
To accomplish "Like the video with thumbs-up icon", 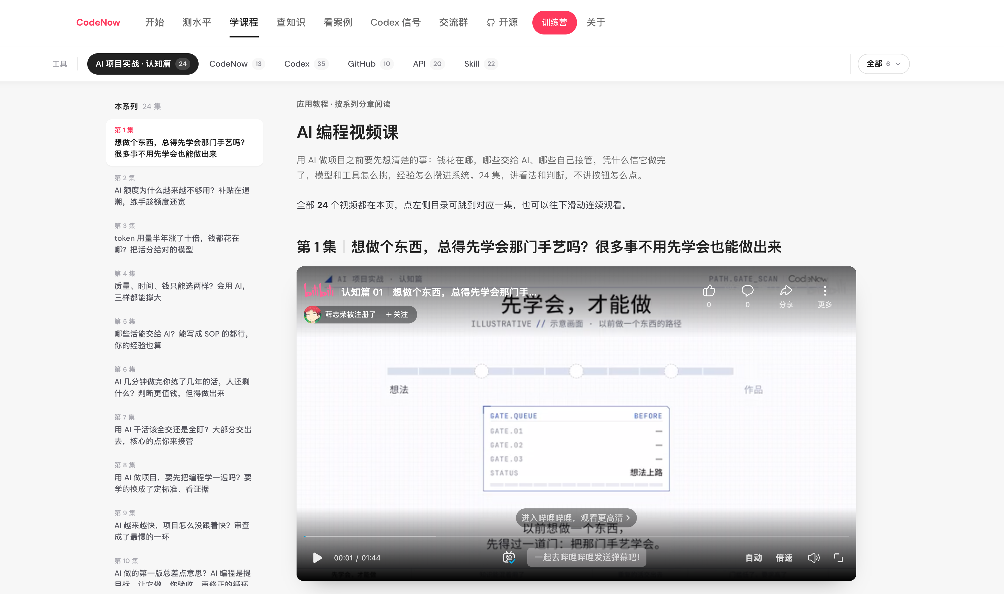I will [x=709, y=291].
